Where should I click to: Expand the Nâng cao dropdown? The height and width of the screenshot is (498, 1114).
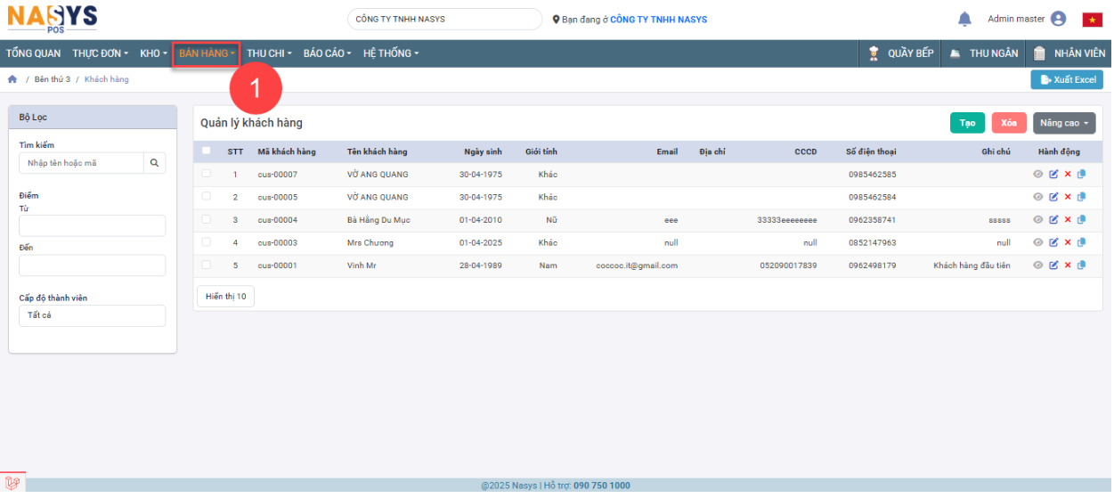click(1063, 123)
